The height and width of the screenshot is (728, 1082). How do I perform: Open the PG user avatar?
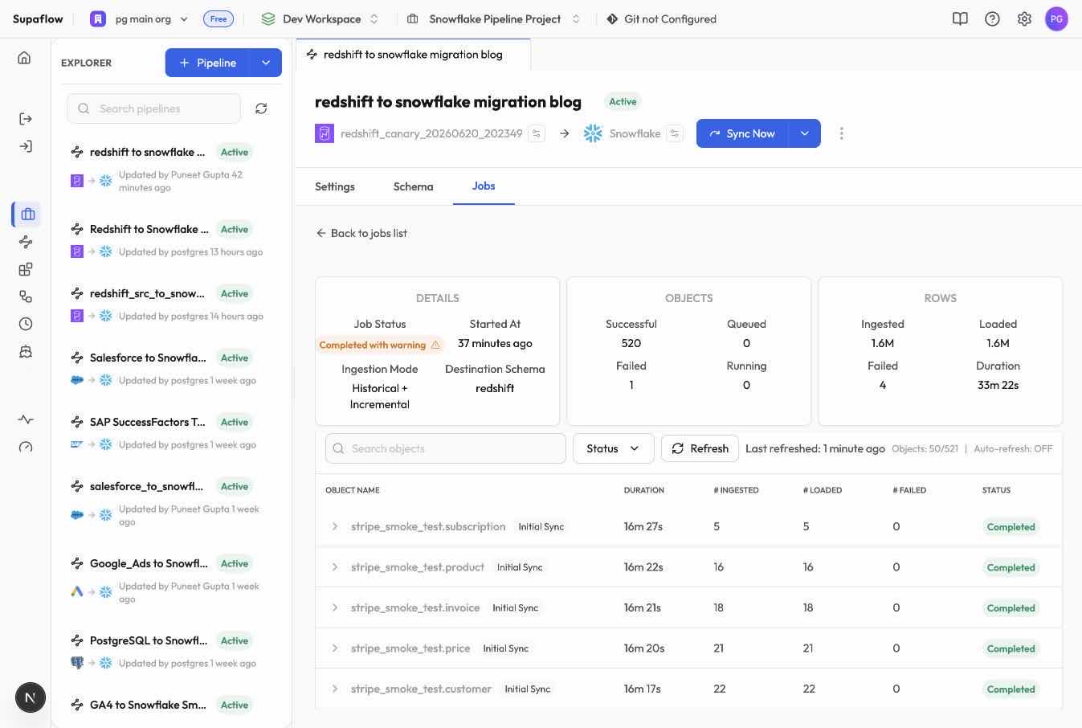[x=1056, y=18]
